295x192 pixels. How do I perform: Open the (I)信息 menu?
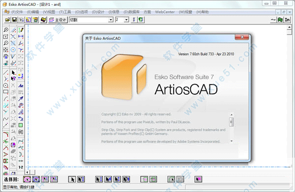114,12
